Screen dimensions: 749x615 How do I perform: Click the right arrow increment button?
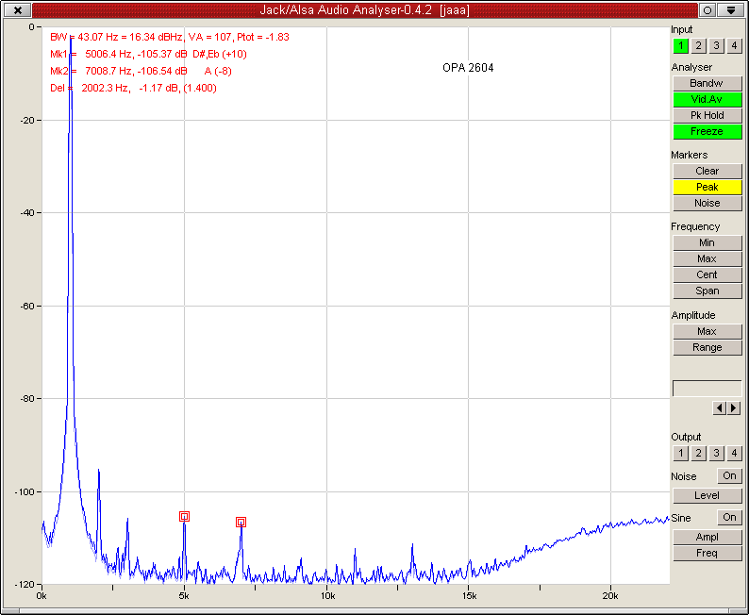point(734,407)
